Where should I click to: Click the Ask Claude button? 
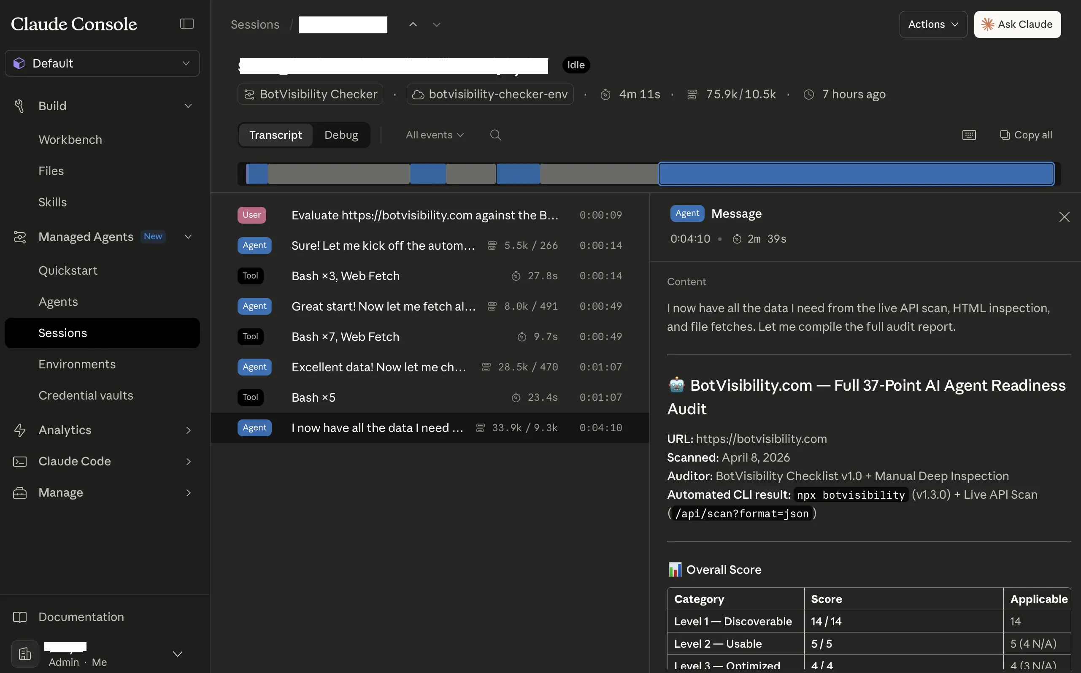point(1017,24)
